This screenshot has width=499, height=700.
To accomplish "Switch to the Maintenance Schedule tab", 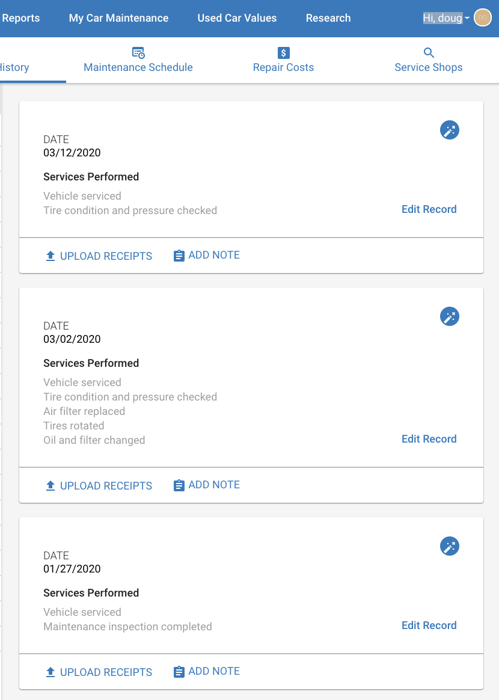I will click(138, 60).
